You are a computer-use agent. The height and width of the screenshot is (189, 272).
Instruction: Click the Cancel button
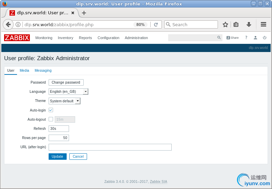(x=78, y=157)
